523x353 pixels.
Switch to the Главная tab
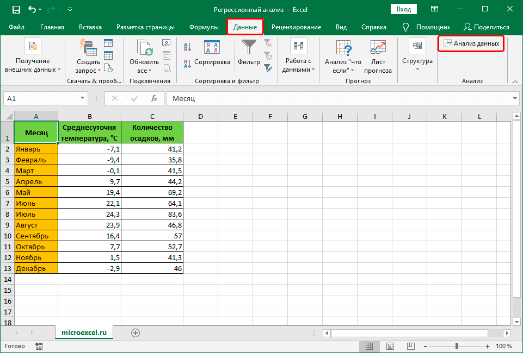tap(52, 27)
